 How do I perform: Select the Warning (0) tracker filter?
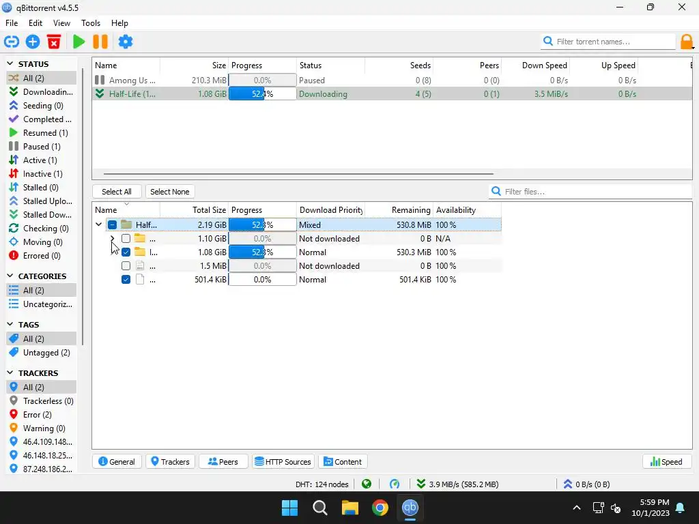point(42,428)
